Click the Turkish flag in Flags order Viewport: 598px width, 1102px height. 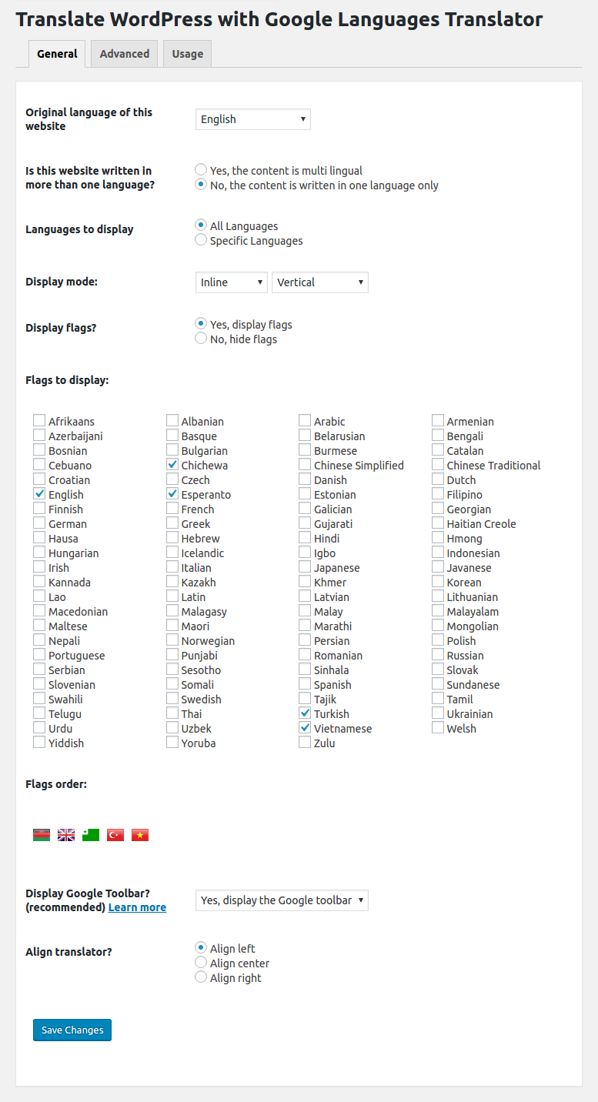click(x=115, y=835)
